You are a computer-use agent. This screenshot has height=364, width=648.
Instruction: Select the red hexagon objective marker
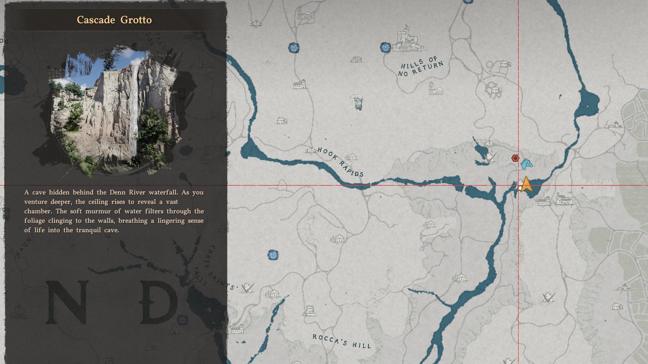click(515, 158)
